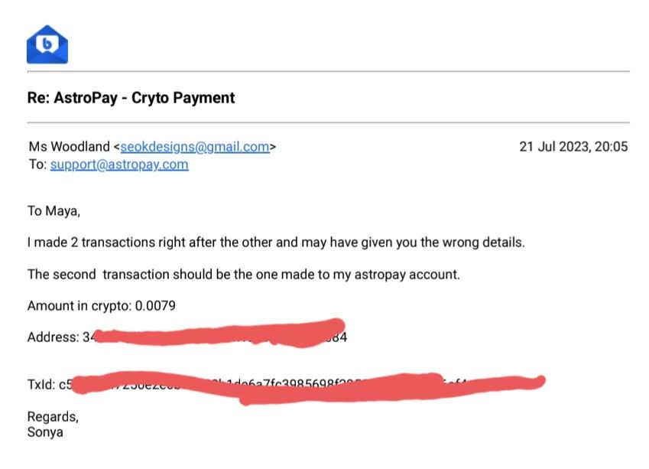
Task: Click the "Amount in crypto:" label
Action: (80, 305)
